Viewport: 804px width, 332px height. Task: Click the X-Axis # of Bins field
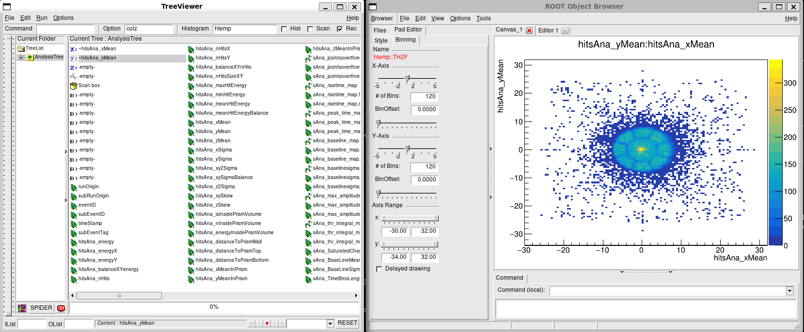coord(424,97)
